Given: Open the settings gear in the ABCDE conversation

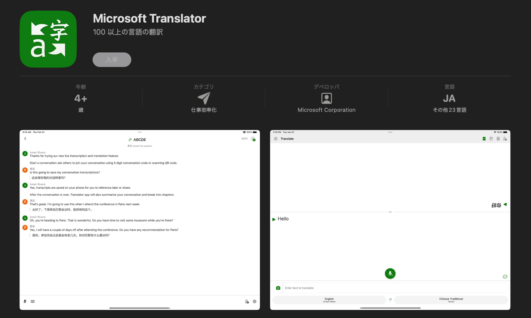Looking at the screenshot, I should pyautogui.click(x=254, y=301).
